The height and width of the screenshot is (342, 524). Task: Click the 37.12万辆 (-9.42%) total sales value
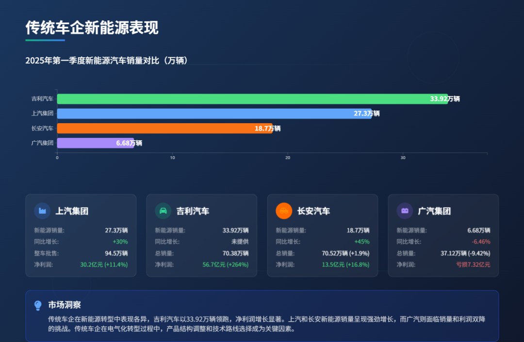pyautogui.click(x=465, y=254)
